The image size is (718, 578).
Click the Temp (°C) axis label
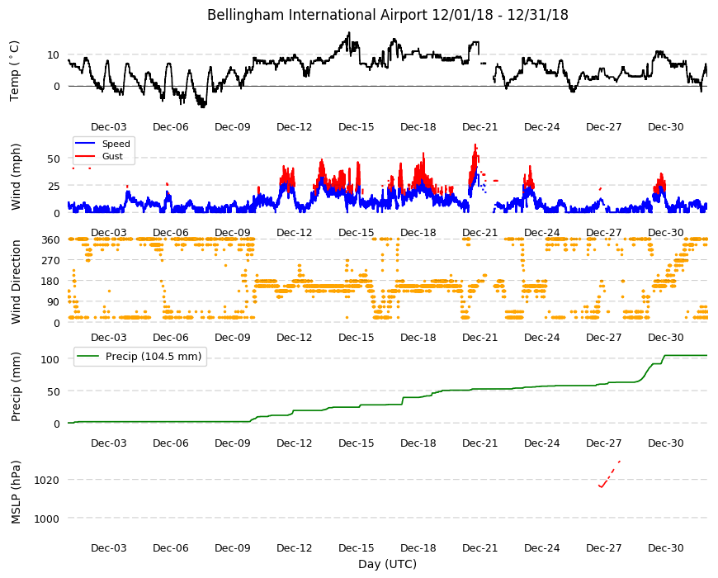point(15,70)
